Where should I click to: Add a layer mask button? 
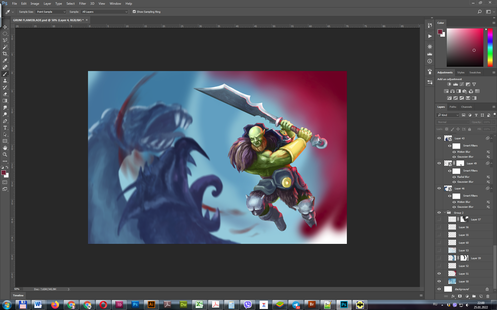460,296
